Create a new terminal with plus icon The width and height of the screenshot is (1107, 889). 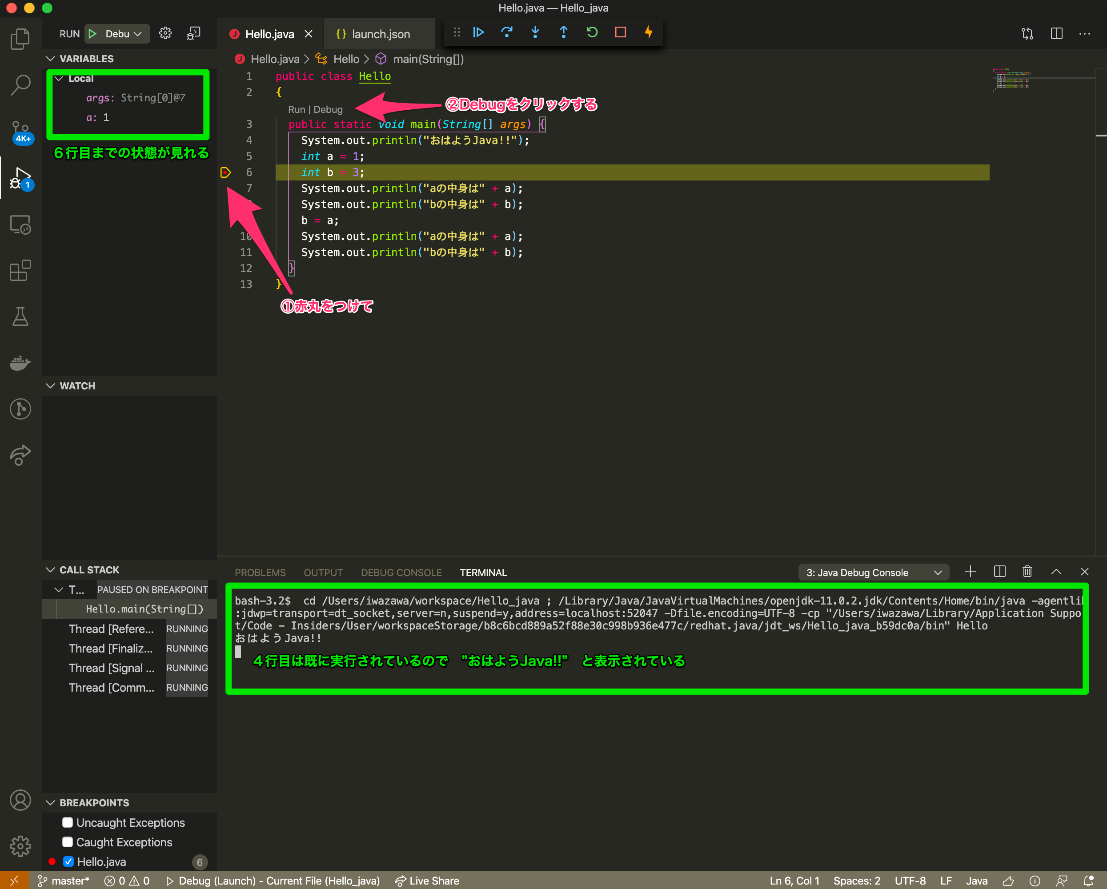pos(970,572)
